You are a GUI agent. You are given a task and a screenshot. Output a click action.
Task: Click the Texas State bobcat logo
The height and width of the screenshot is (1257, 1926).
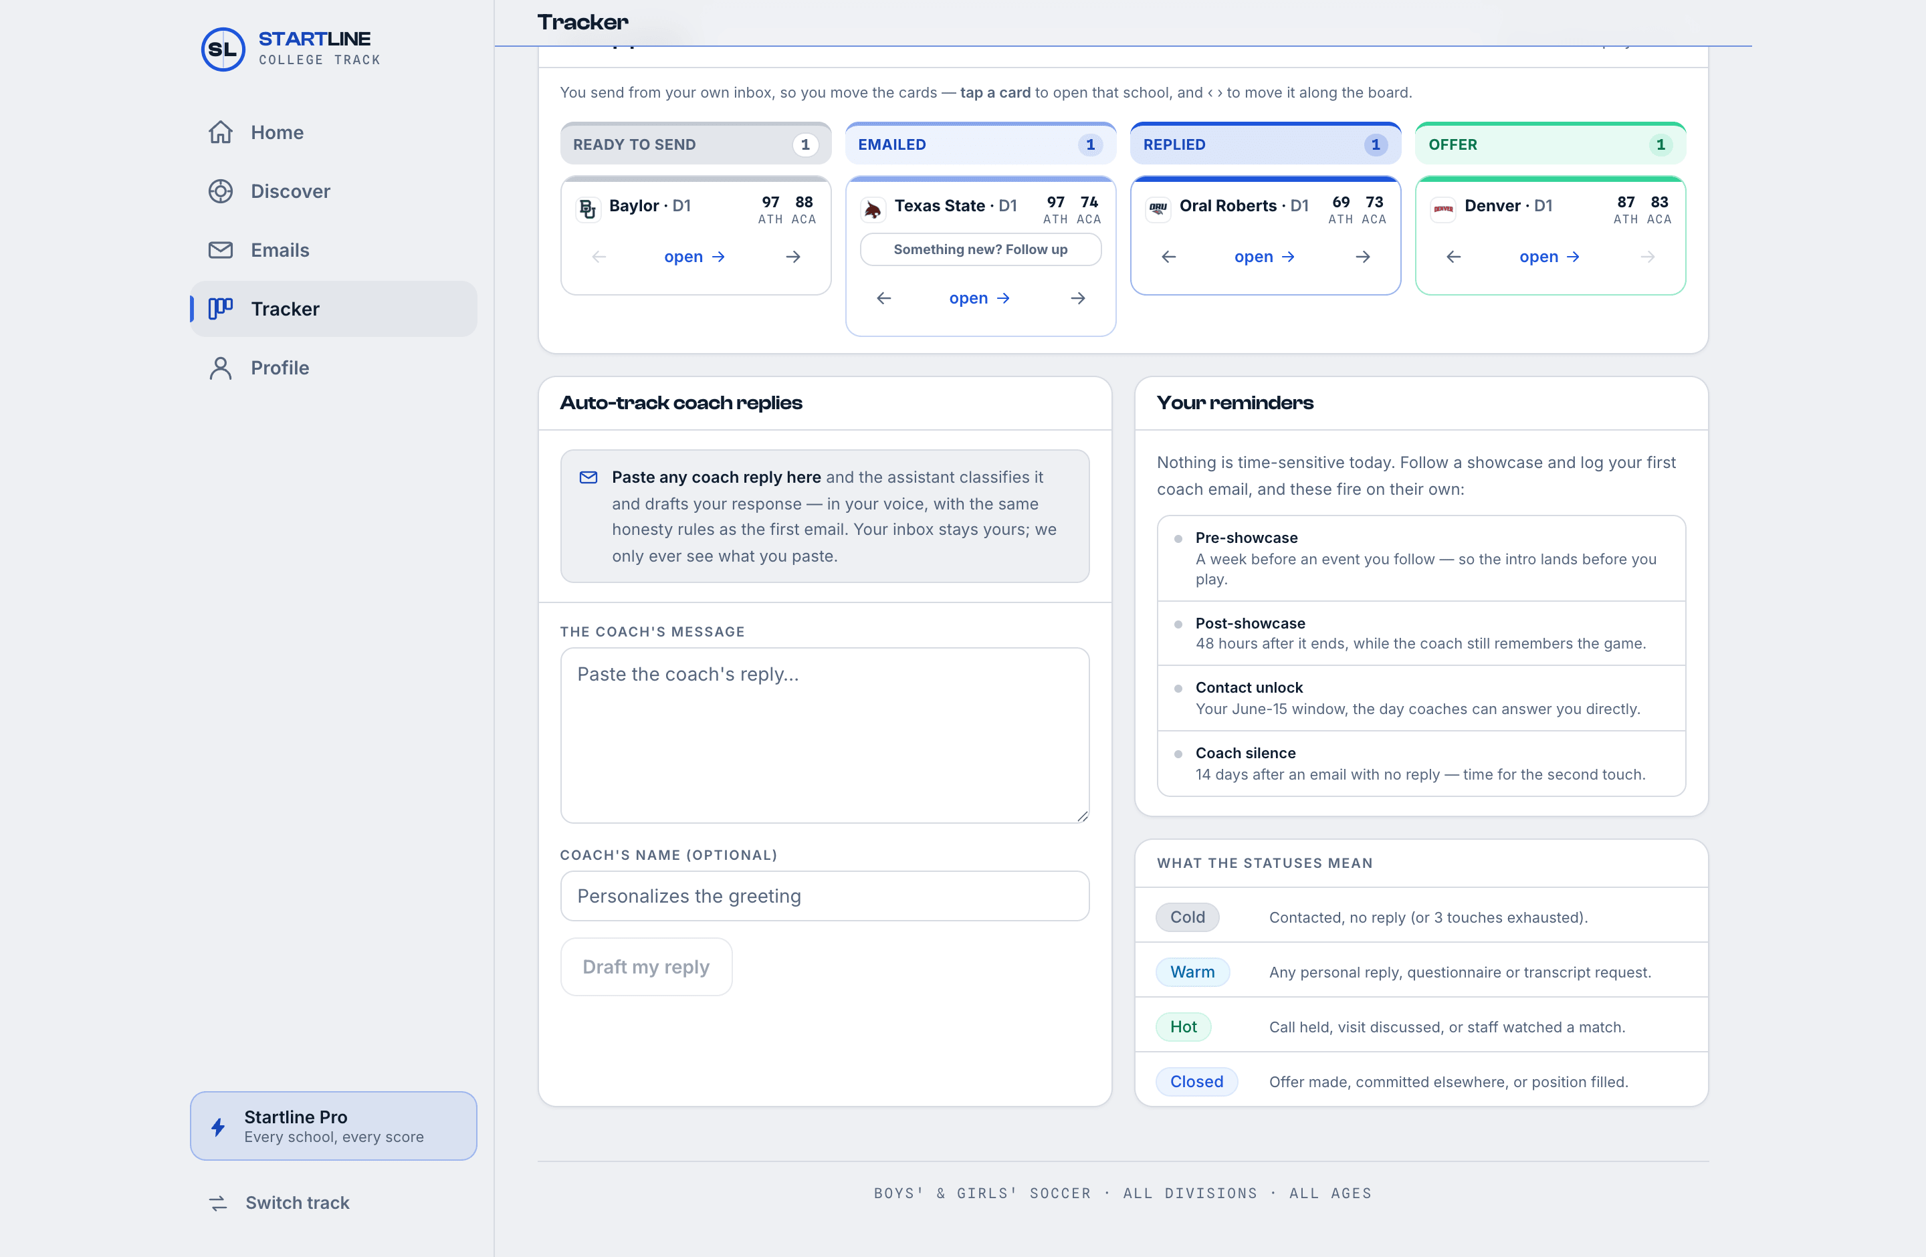(873, 209)
